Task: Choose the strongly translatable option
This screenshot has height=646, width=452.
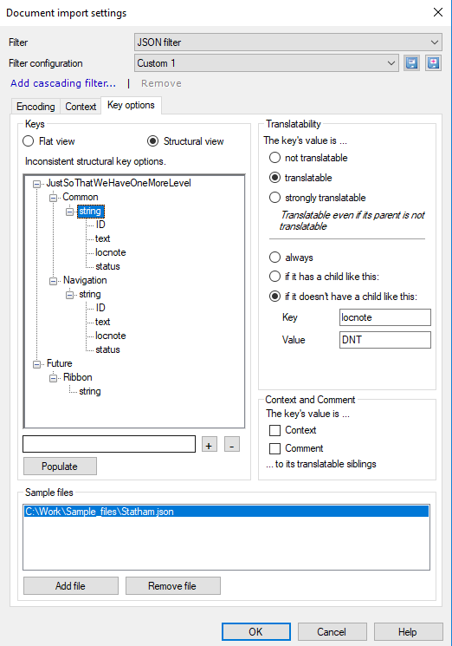Action: [x=274, y=198]
